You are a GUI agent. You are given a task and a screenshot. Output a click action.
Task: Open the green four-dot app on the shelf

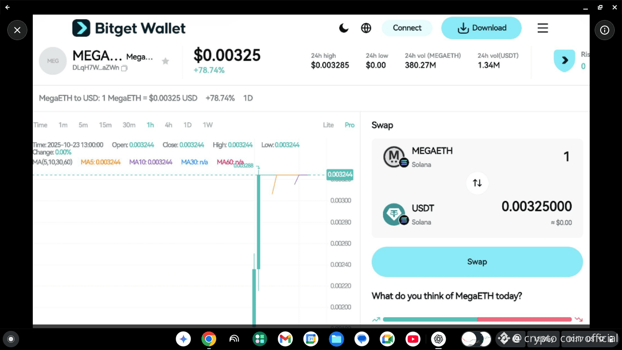point(260,339)
